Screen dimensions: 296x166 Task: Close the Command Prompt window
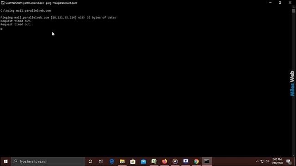coord(290,3)
